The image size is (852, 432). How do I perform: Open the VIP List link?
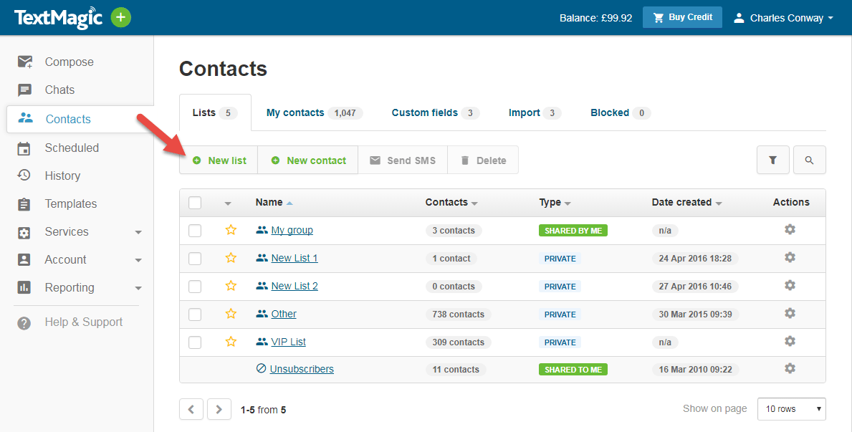pyautogui.click(x=287, y=342)
